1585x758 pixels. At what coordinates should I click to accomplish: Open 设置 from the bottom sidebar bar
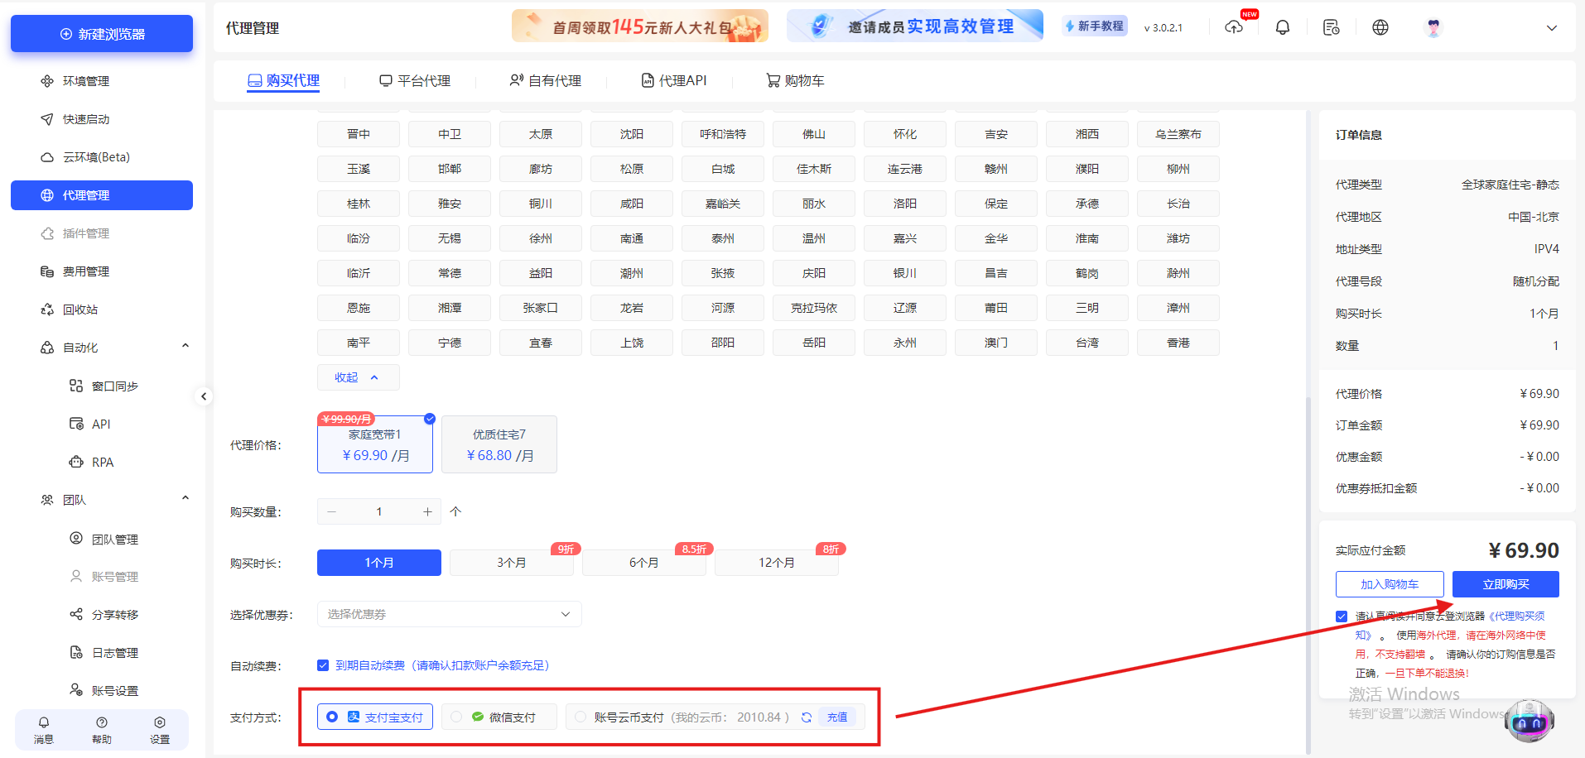click(x=159, y=730)
